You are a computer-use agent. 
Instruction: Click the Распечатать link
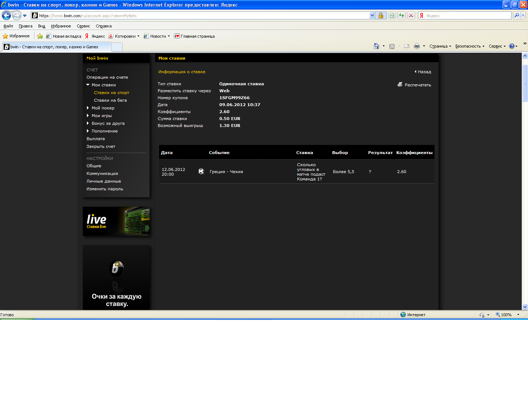pos(417,85)
